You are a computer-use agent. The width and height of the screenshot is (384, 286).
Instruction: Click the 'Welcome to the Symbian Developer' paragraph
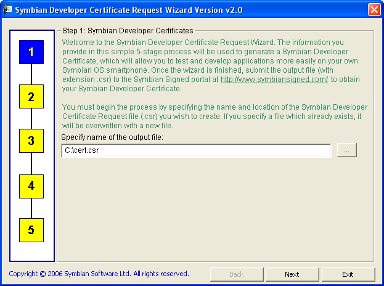[x=211, y=65]
